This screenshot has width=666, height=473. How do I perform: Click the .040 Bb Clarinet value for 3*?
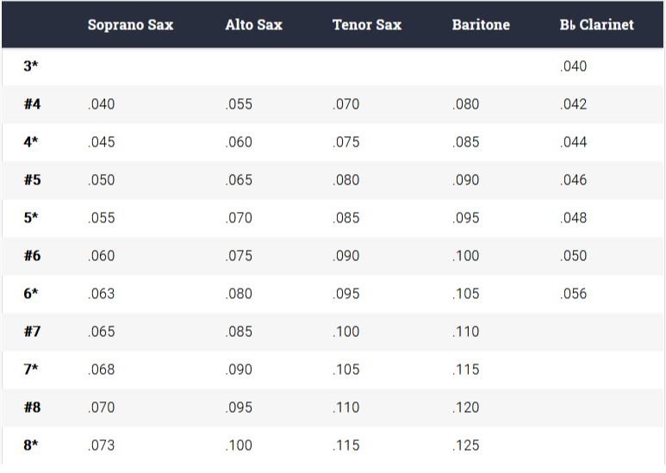point(573,66)
